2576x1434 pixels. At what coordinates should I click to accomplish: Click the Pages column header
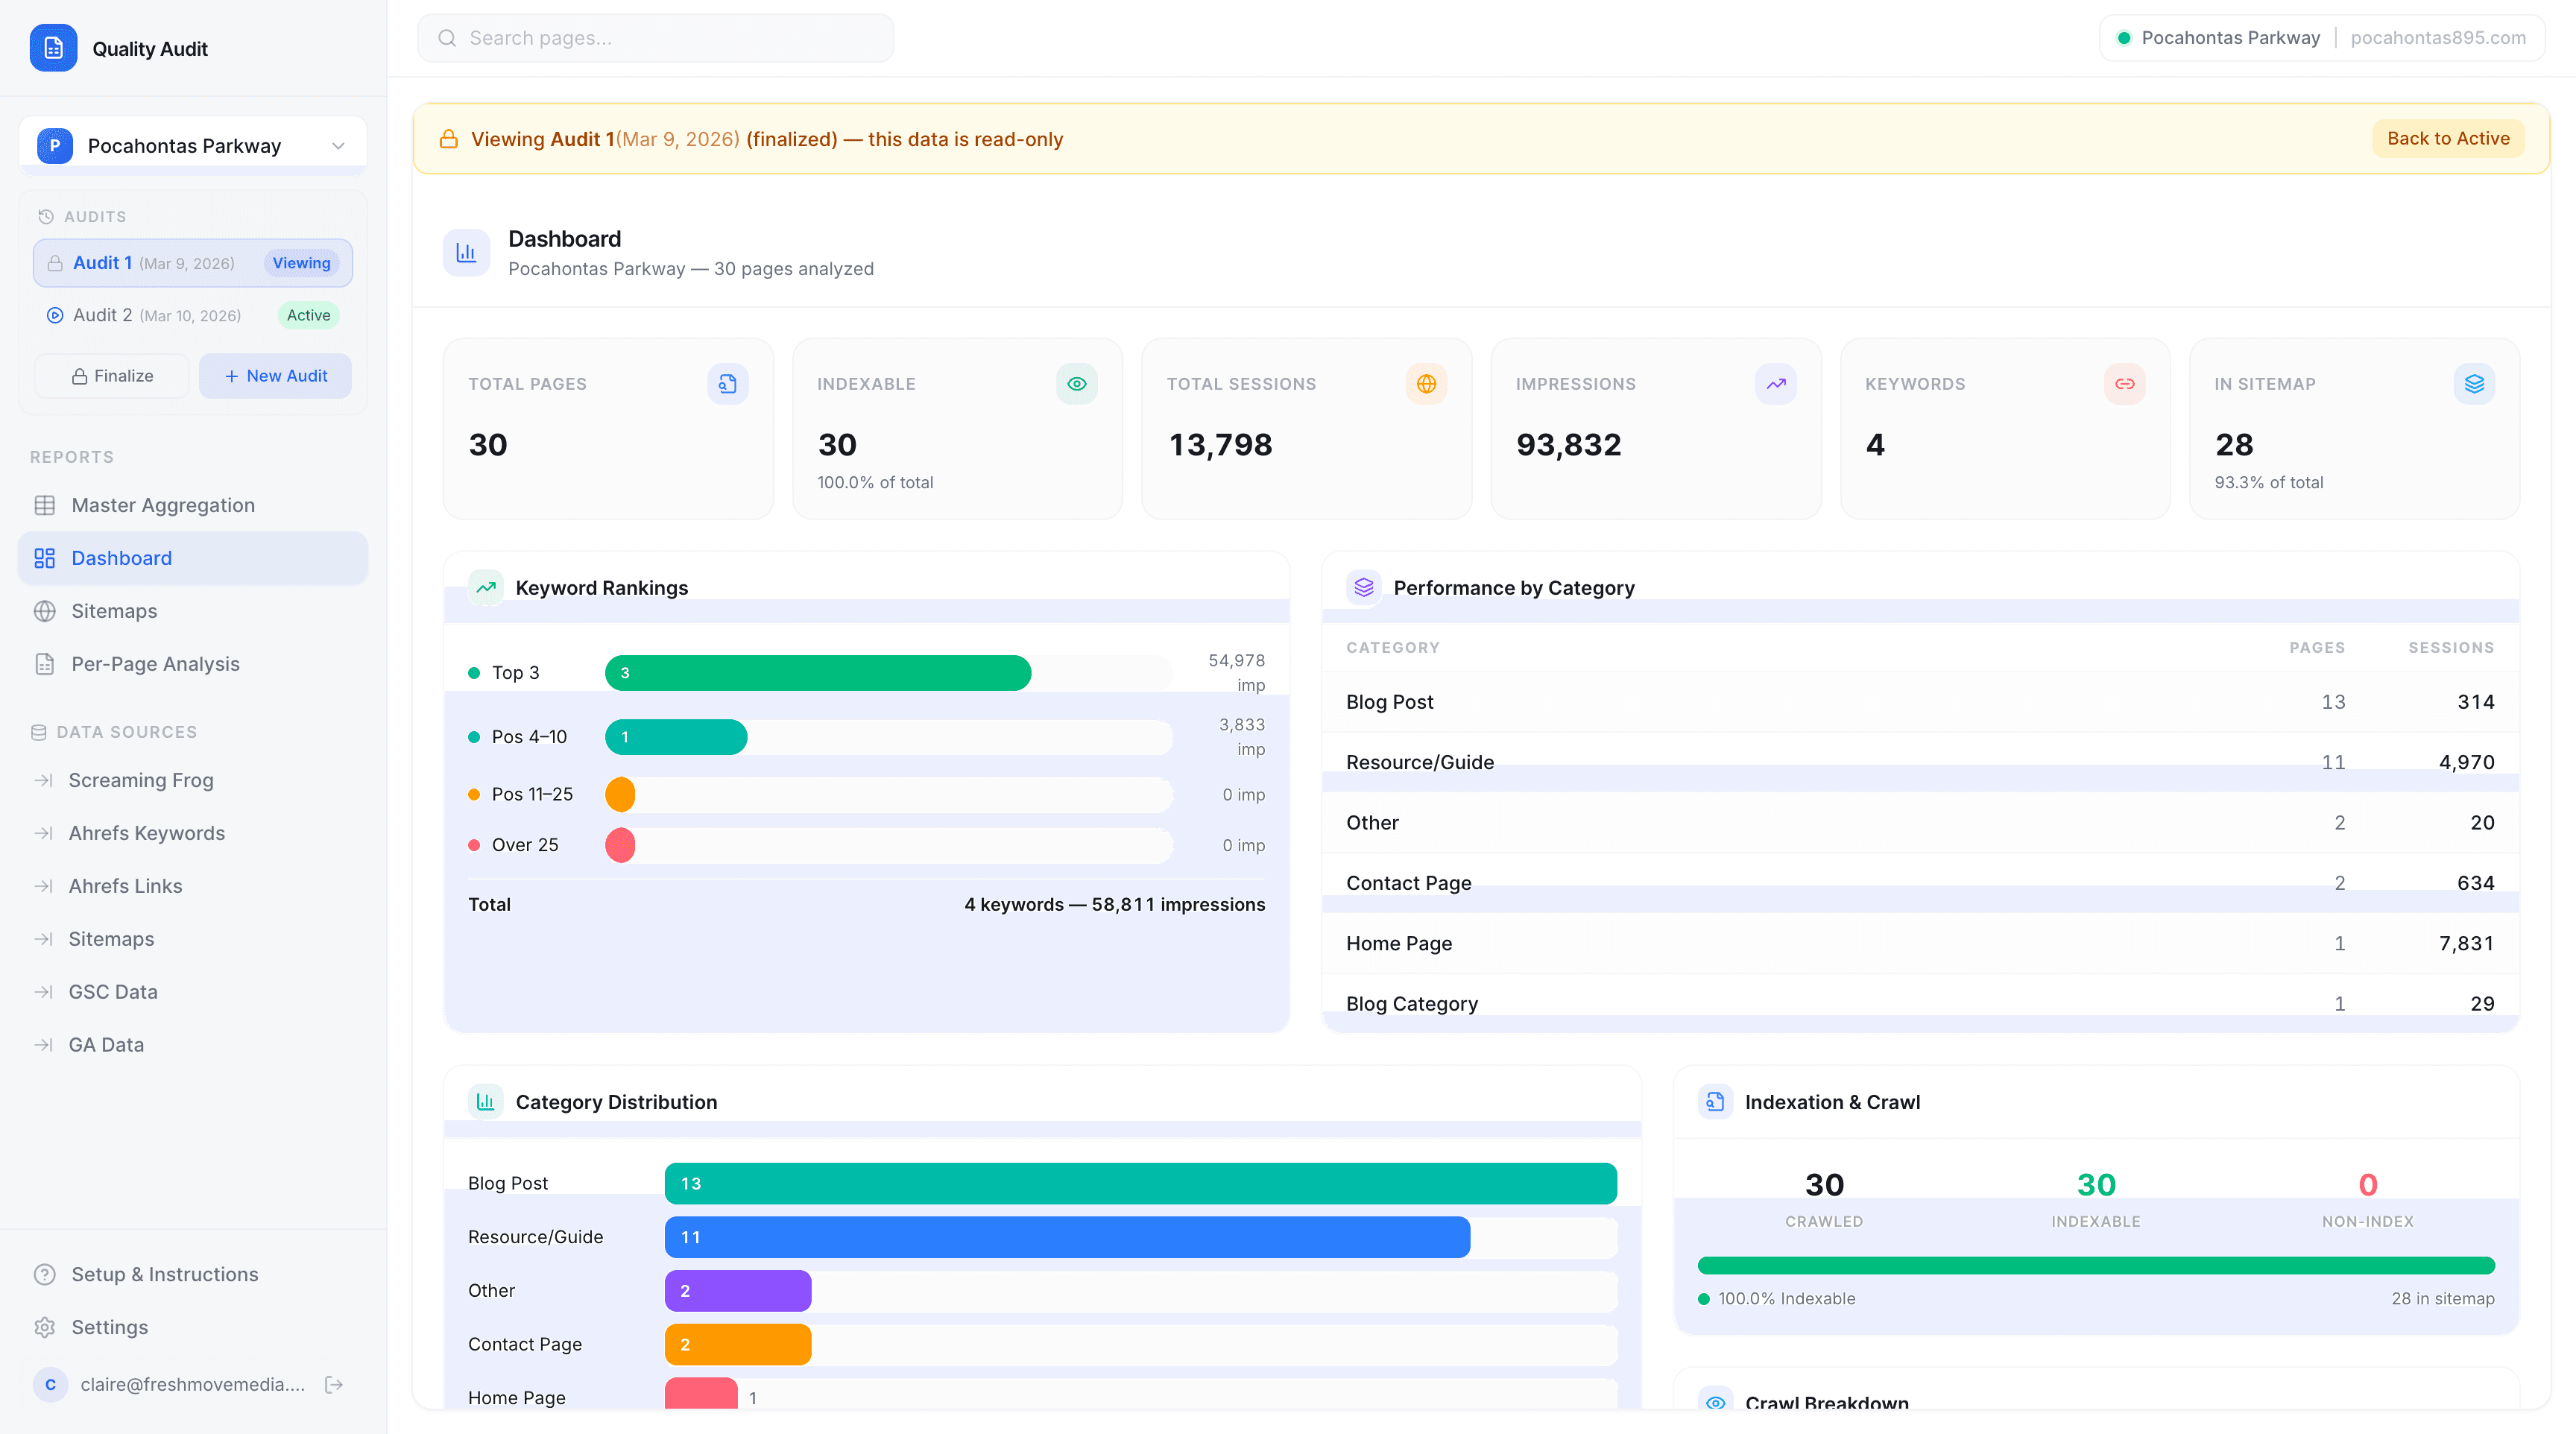(x=2317, y=648)
